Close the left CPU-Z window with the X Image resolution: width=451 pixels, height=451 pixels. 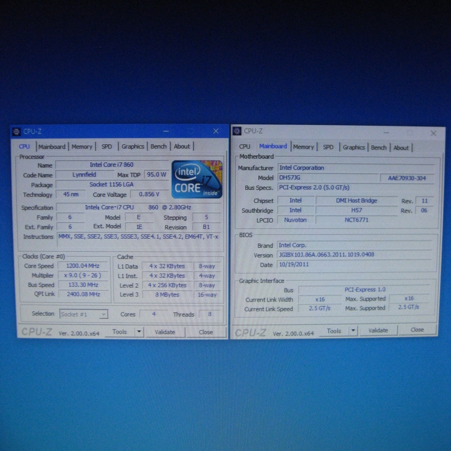[216, 131]
